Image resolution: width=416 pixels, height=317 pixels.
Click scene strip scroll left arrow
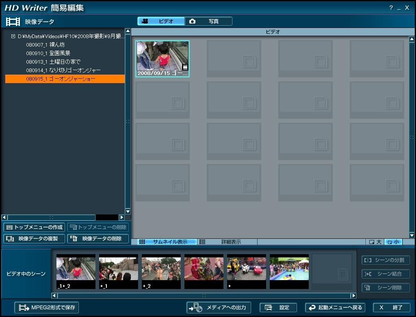54,296
